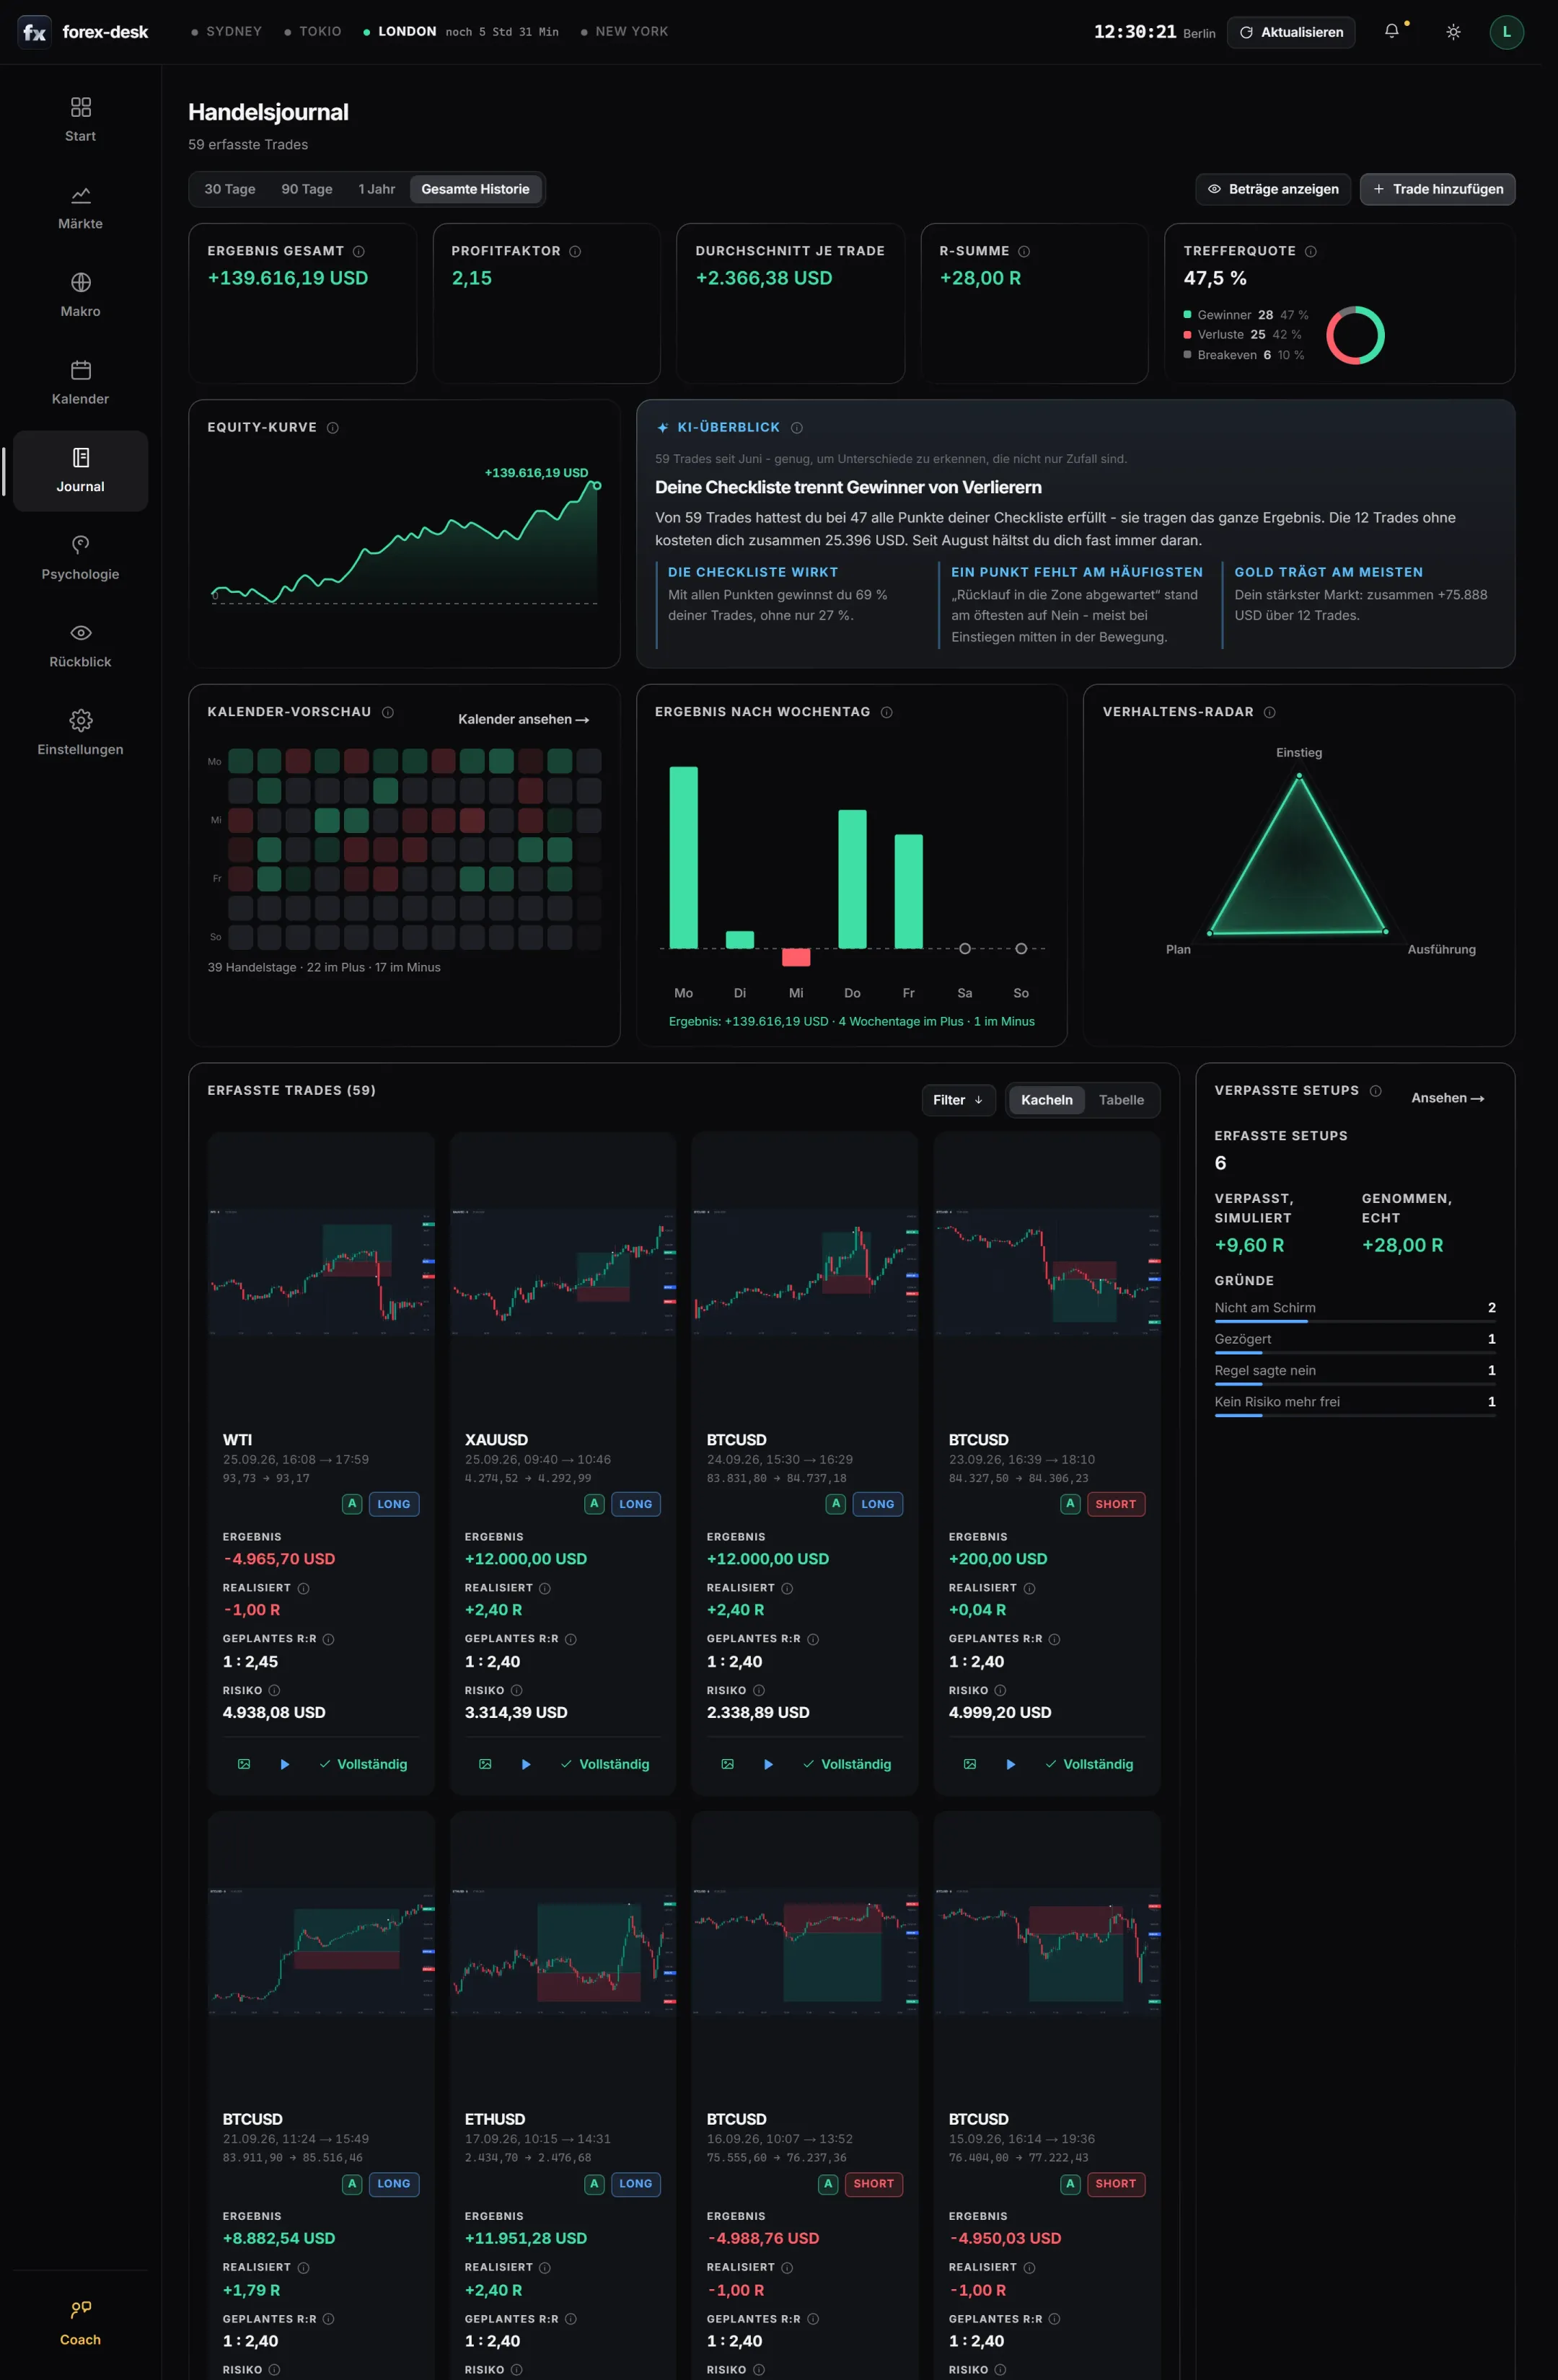The height and width of the screenshot is (2380, 1558).
Task: Select Kacheln view for trades
Action: [x=1046, y=1100]
